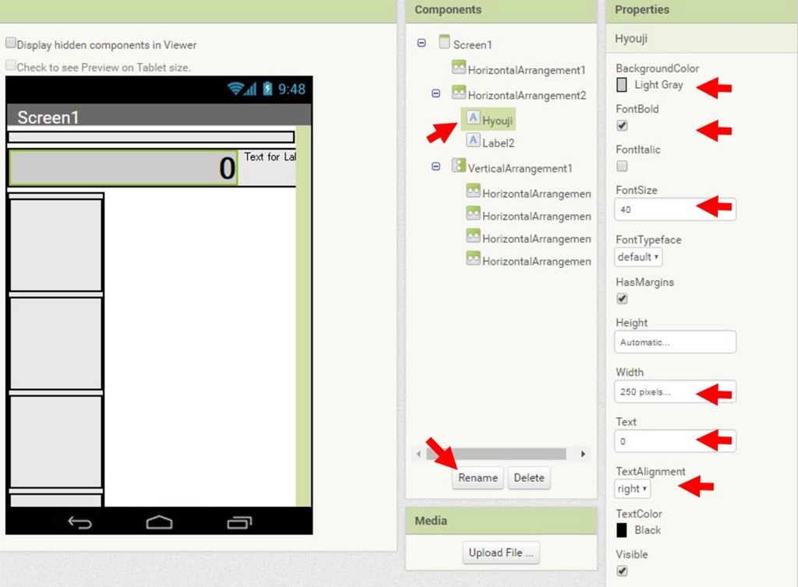Click the VerticalArrangement1 layout icon

point(458,165)
